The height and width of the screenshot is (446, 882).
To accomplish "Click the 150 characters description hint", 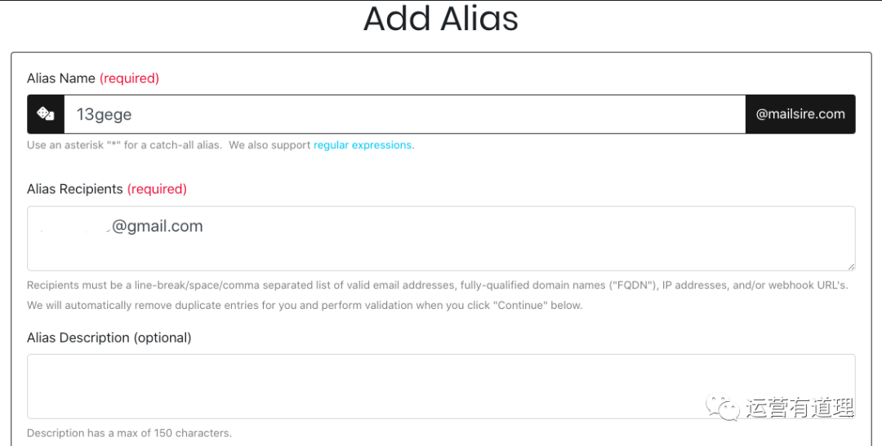I will (129, 433).
